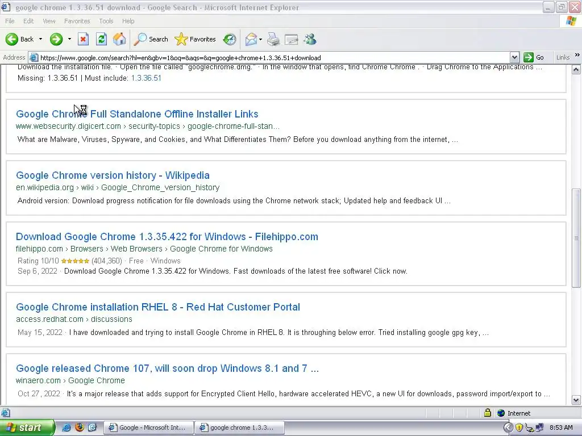Open the Search pane from the toolbar
Image resolution: width=582 pixels, height=436 pixels.
pyautogui.click(x=151, y=39)
